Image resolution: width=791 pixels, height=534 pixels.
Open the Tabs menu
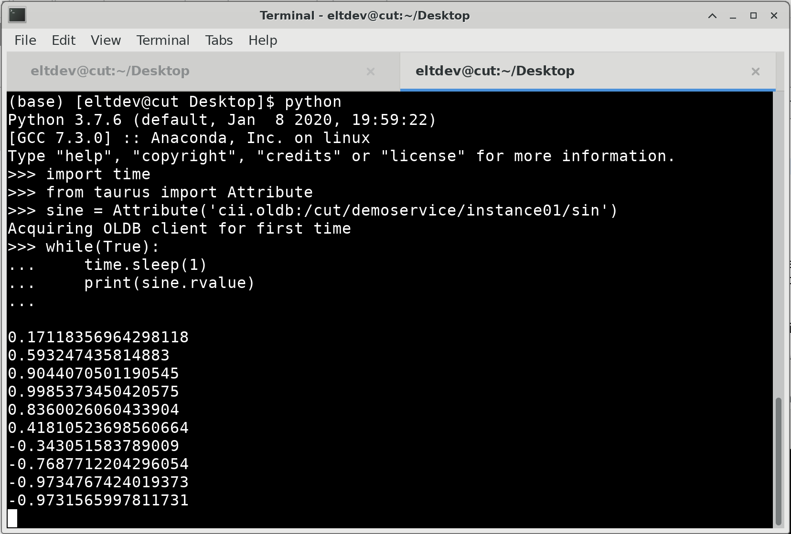point(219,41)
